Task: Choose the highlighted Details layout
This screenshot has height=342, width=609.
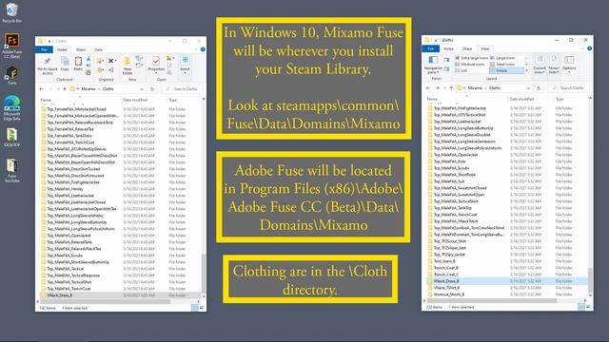Action: tap(506, 70)
